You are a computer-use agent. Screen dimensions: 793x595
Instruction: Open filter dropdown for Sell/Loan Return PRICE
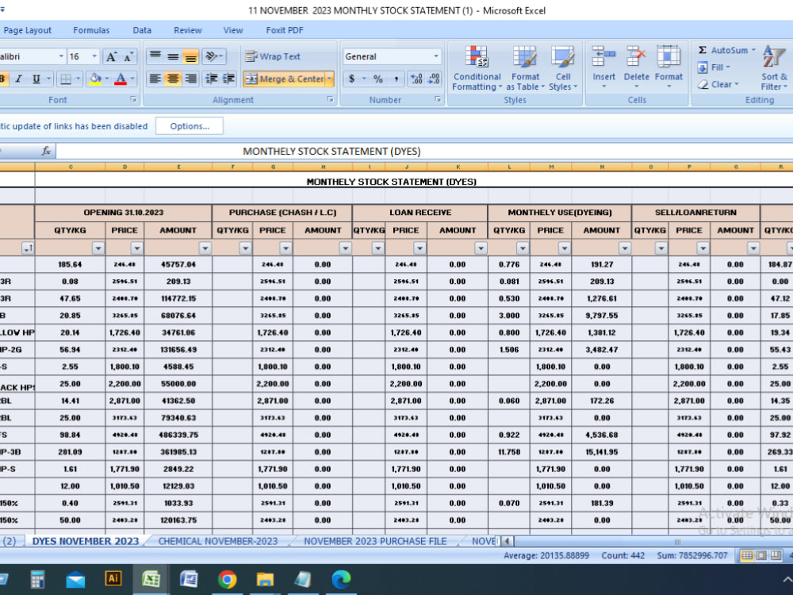[x=703, y=248]
